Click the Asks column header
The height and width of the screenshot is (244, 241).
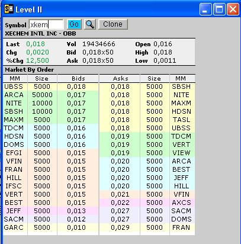120,78
